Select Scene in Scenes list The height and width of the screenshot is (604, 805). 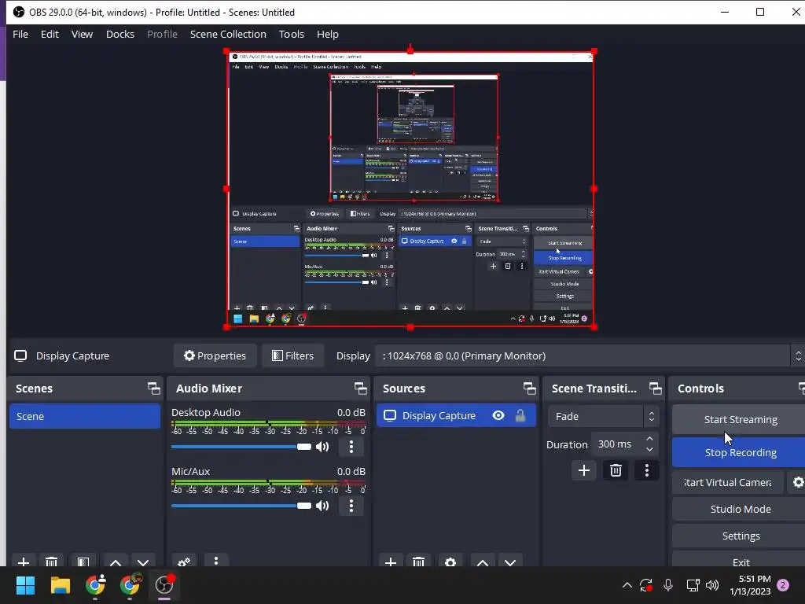85,416
